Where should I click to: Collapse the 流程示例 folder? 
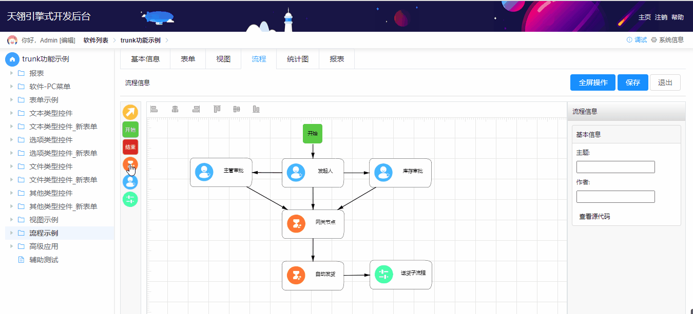click(x=11, y=233)
